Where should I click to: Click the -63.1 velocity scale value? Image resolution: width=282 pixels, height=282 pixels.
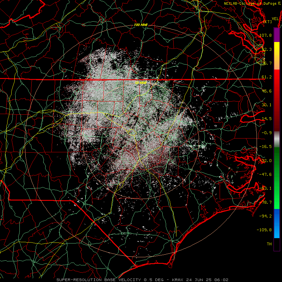click(265, 188)
